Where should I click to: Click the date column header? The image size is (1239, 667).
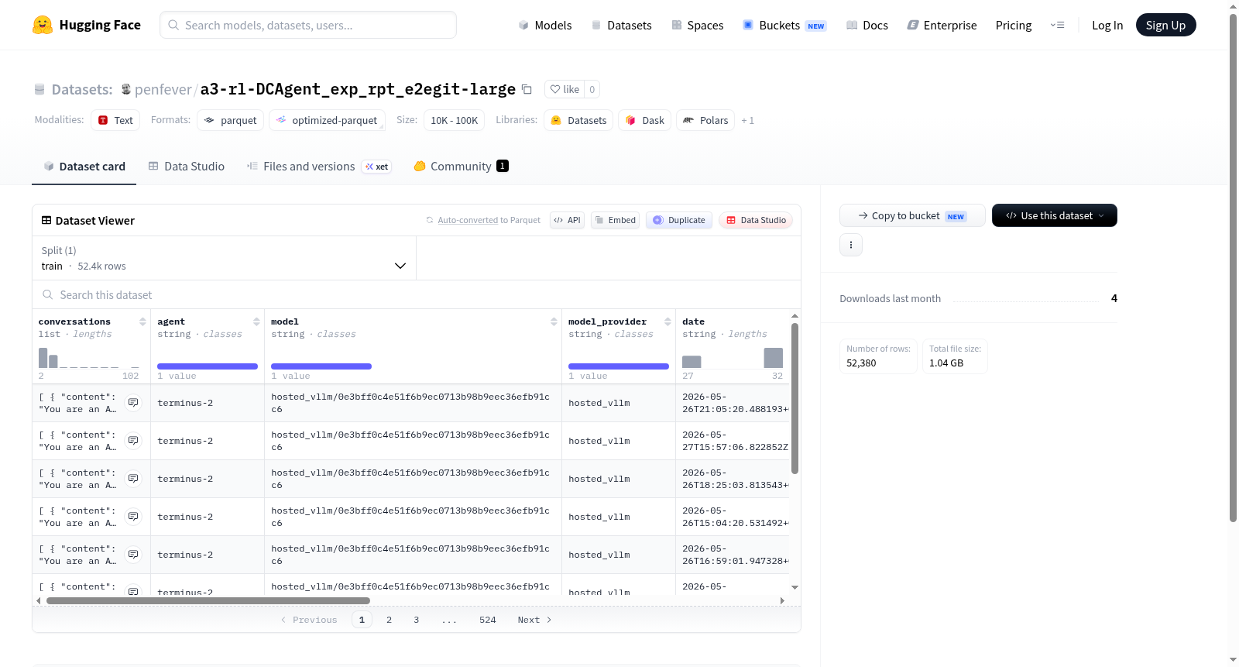[x=694, y=321]
